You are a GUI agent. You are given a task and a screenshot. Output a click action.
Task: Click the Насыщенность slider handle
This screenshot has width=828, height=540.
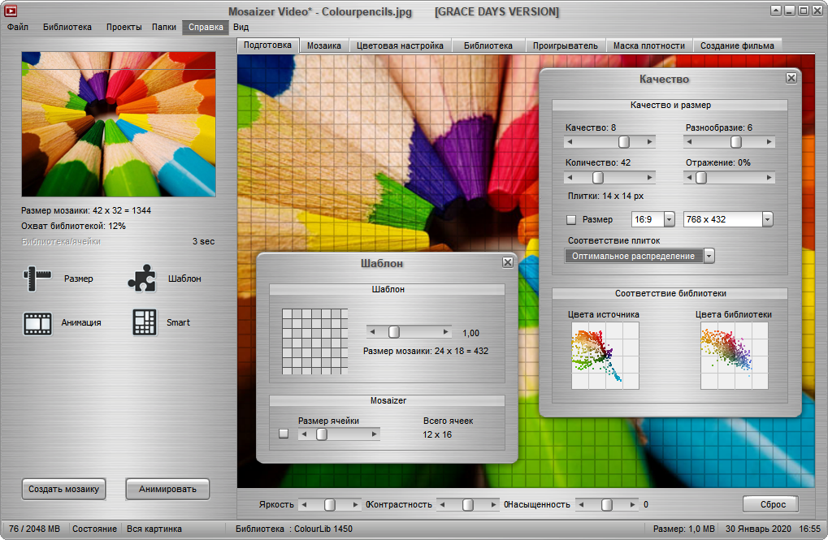pos(607,504)
